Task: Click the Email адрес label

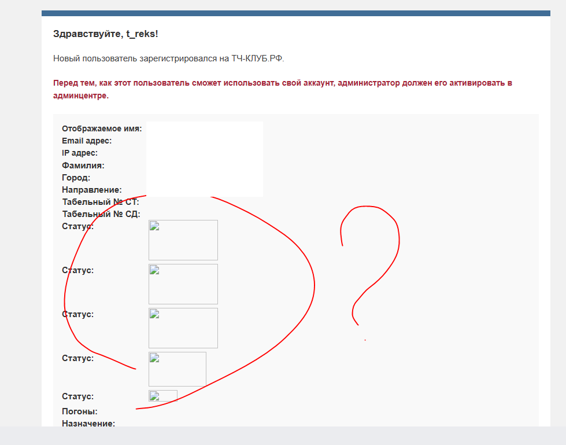Action: click(87, 141)
